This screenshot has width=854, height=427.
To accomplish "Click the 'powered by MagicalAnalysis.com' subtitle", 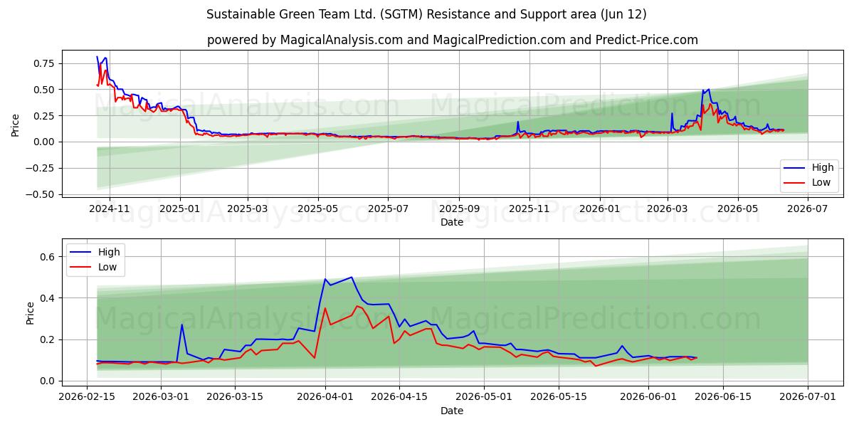I will point(453,40).
